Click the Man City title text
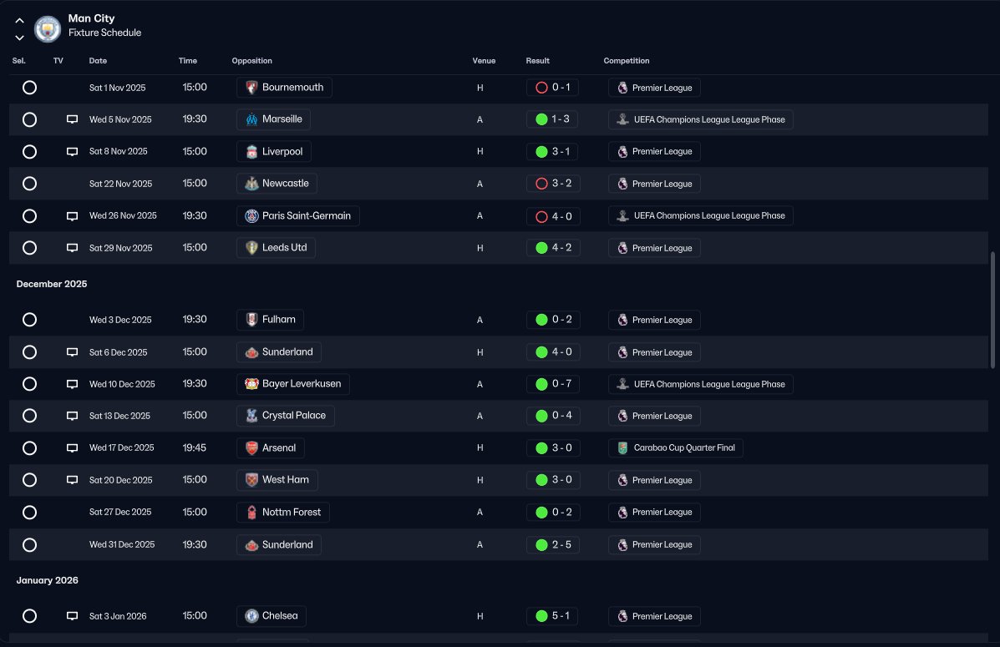This screenshot has height=647, width=1000. [91, 18]
